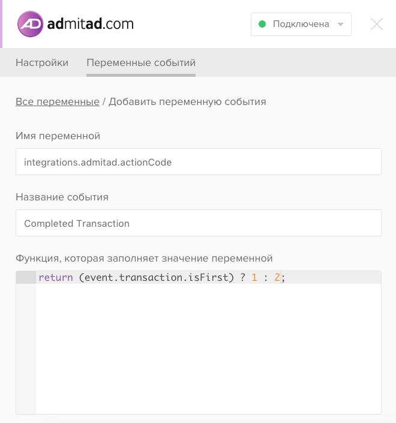Click the purple admitad AD logo icon
The image size is (396, 423).
(x=30, y=24)
